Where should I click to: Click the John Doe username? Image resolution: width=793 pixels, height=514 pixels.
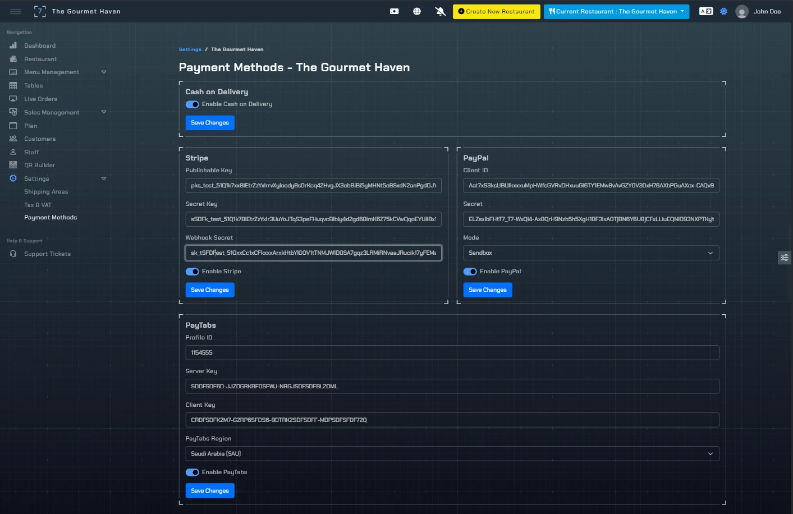pyautogui.click(x=767, y=11)
